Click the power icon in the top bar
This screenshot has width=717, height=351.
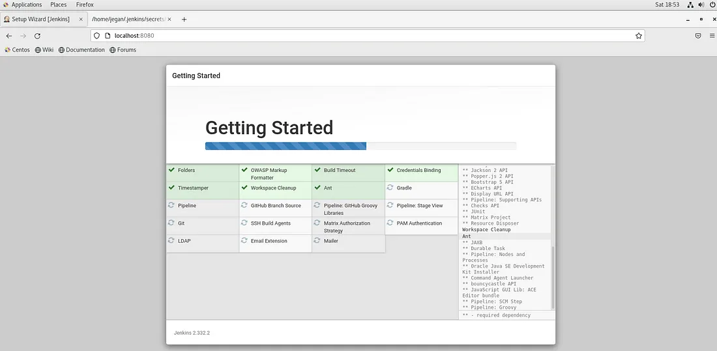coord(712,5)
